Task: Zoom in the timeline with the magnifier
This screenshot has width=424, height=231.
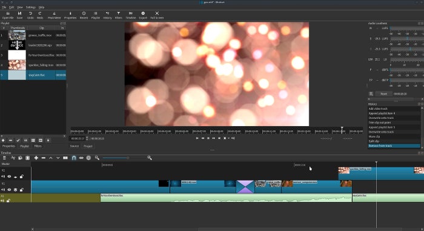Action: 149,158
